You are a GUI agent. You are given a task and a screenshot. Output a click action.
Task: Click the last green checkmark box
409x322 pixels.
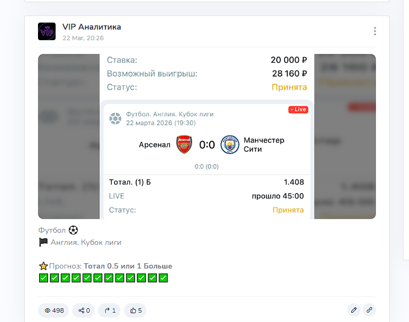tap(163, 278)
